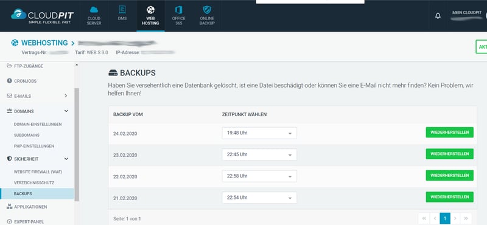Click the 'Tarif: WEB S 3.0' text
Screen dimensions: 487x225
91,52
